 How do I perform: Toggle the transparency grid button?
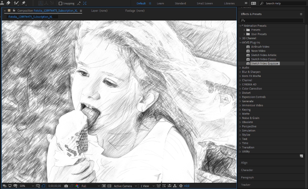pyautogui.click(x=109, y=186)
